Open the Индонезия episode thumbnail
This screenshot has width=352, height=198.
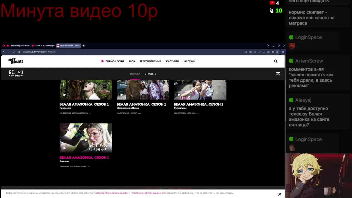[x=86, y=90]
